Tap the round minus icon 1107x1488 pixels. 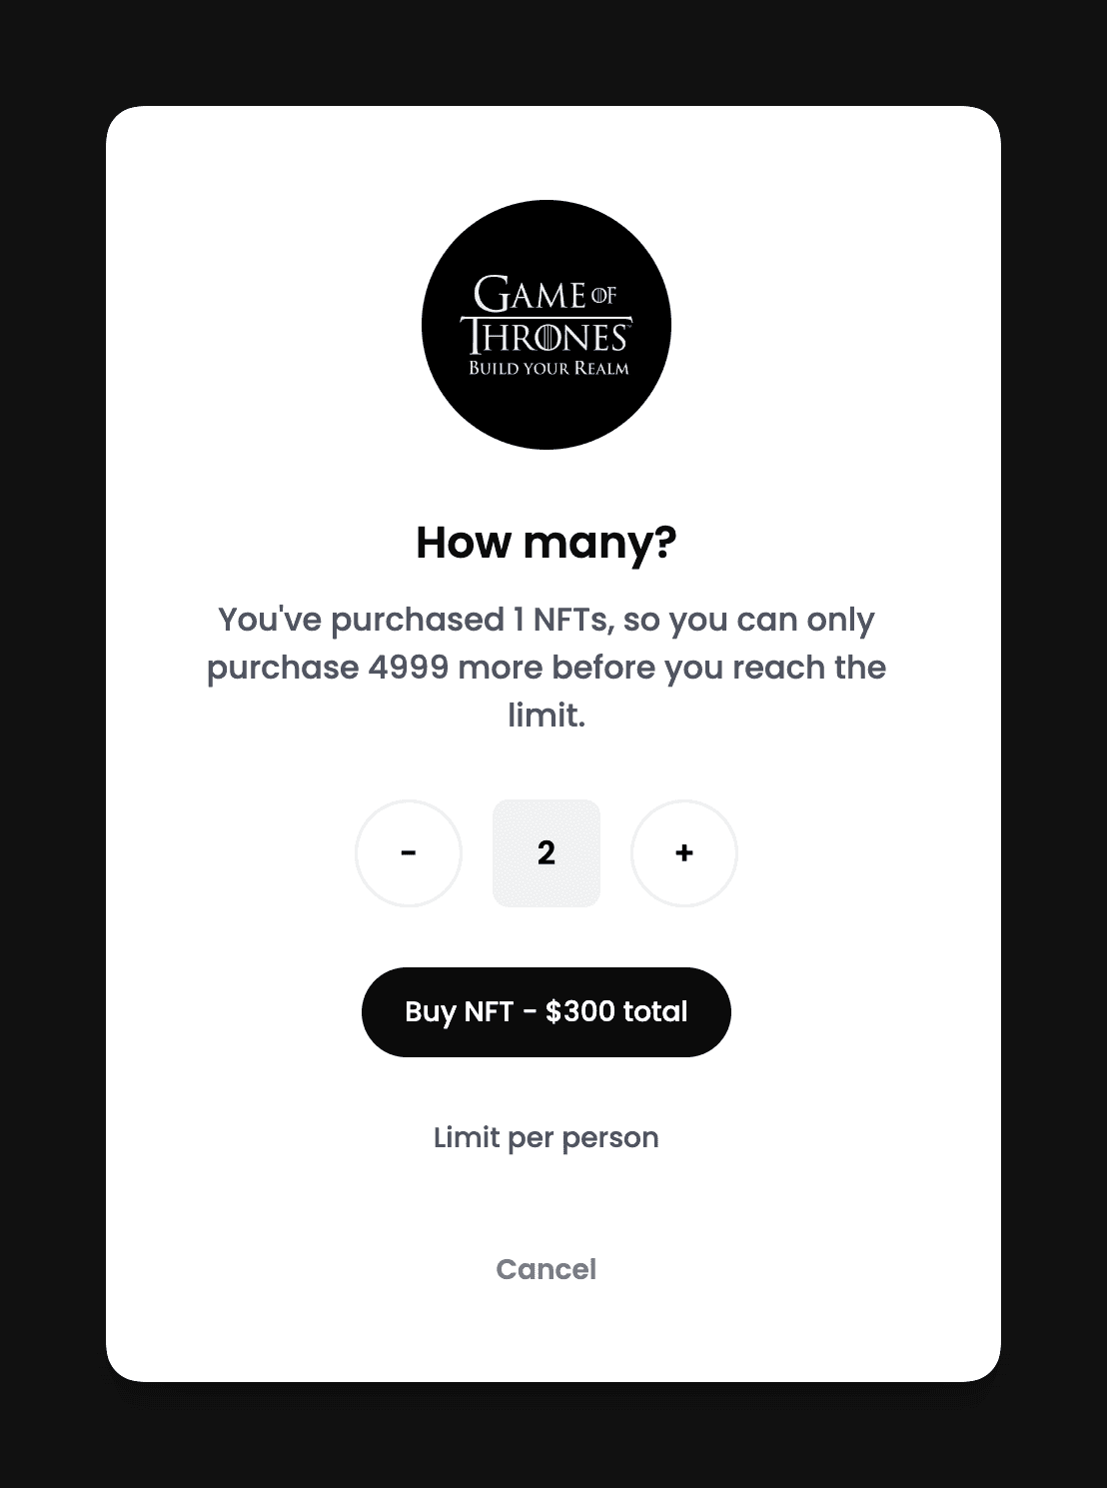pyautogui.click(x=409, y=853)
